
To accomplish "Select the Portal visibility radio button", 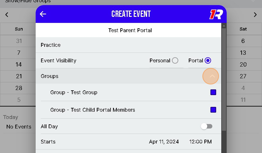I will pyautogui.click(x=208, y=61).
